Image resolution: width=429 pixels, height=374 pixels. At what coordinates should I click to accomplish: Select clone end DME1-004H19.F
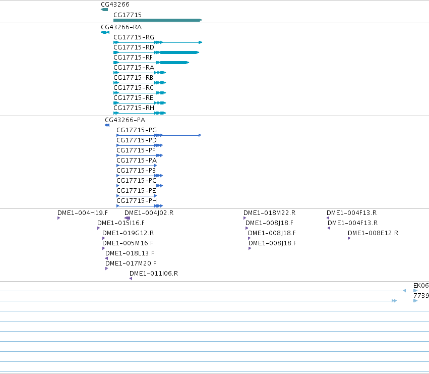point(82,213)
